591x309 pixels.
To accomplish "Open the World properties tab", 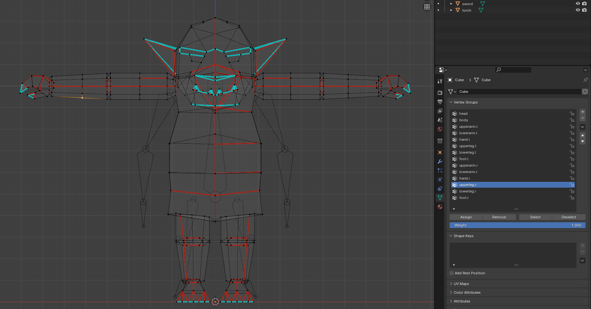I will (x=440, y=129).
